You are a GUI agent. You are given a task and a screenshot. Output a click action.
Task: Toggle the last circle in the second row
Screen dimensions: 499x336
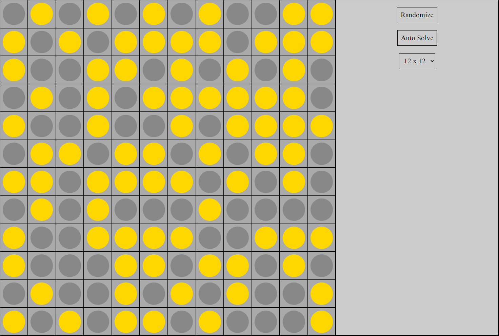321,42
